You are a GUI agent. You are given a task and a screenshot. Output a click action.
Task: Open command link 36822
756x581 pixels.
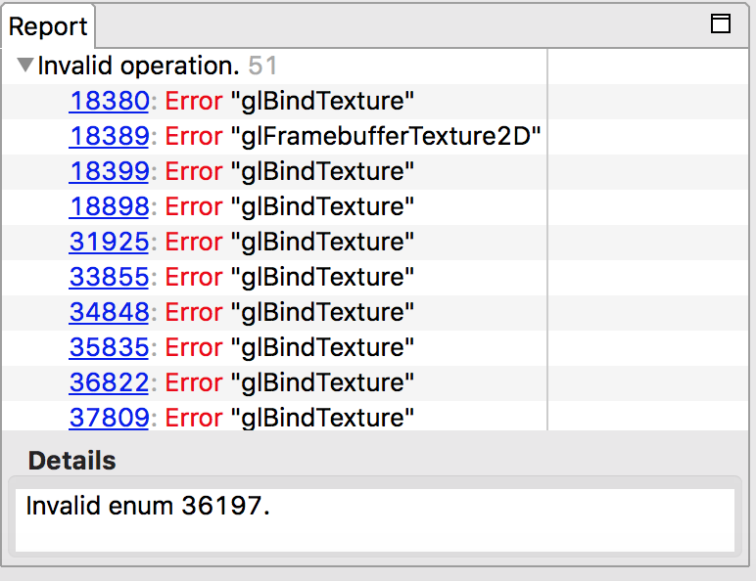(109, 382)
